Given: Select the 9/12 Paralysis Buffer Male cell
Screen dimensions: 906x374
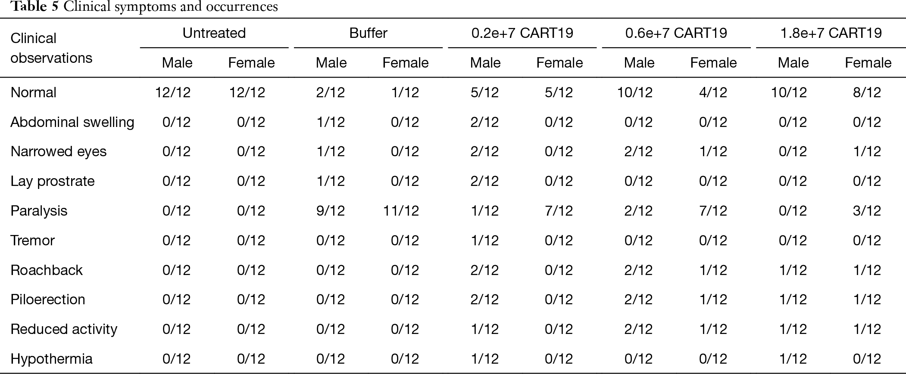Looking at the screenshot, I should click(331, 211).
